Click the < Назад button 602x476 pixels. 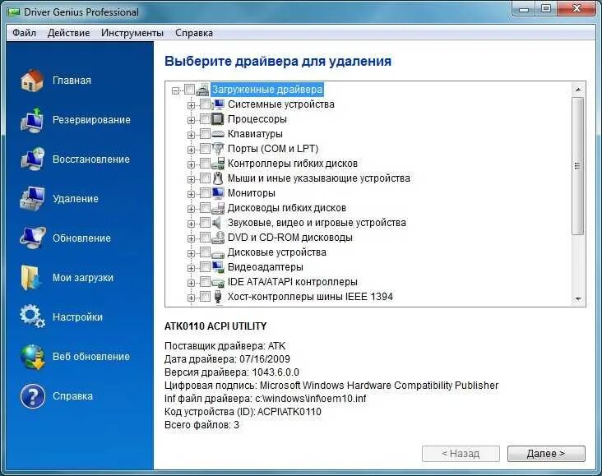pyautogui.click(x=461, y=454)
